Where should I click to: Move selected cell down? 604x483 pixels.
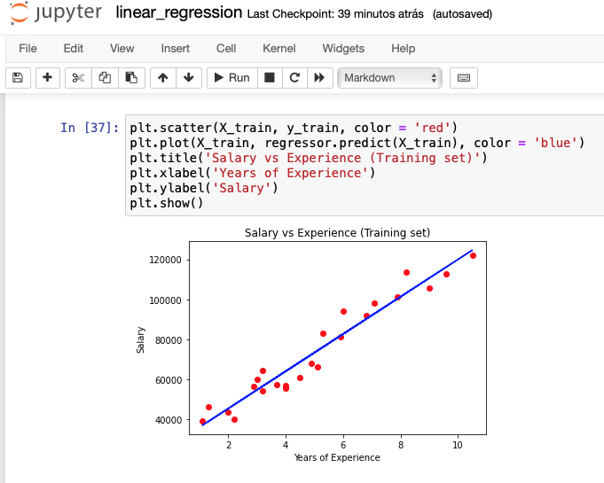189,78
